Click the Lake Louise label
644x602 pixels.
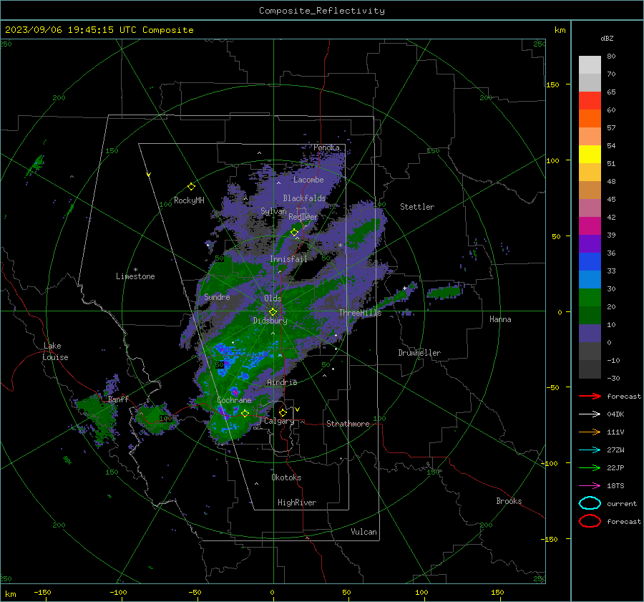coord(55,351)
